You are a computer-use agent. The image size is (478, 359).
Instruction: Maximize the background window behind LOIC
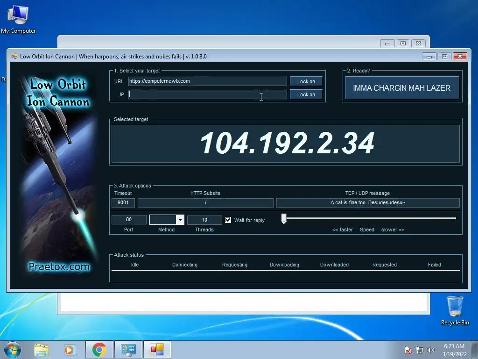403,43
